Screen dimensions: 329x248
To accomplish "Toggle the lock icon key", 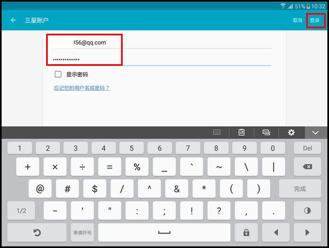I will pyautogui.click(x=246, y=232).
